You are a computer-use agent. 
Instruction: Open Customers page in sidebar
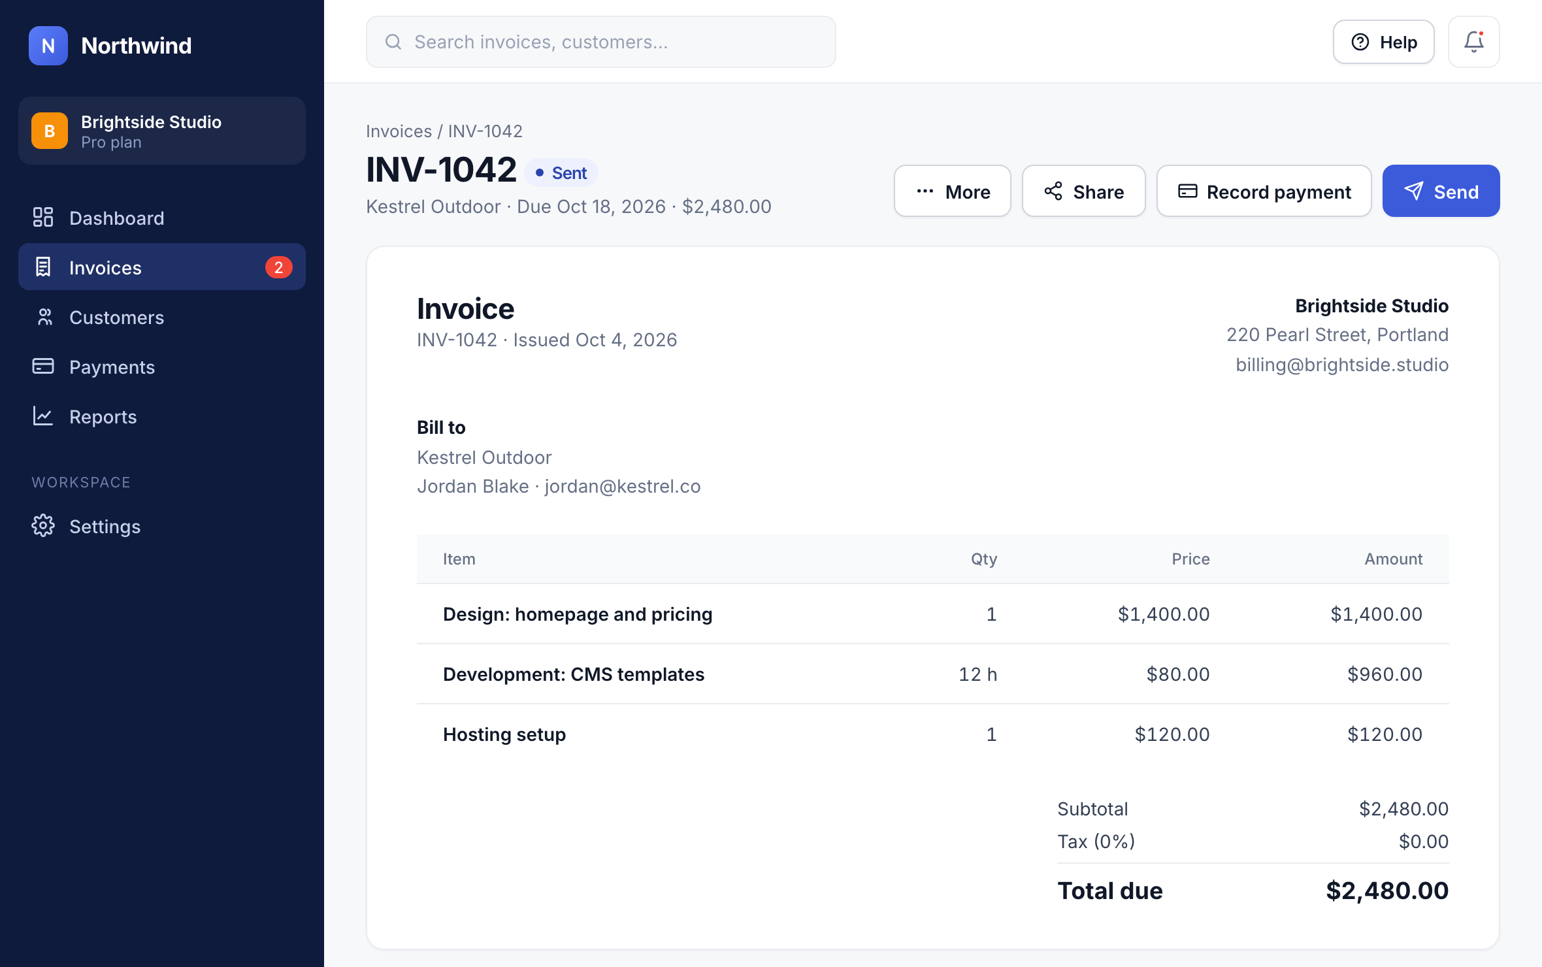[162, 317]
